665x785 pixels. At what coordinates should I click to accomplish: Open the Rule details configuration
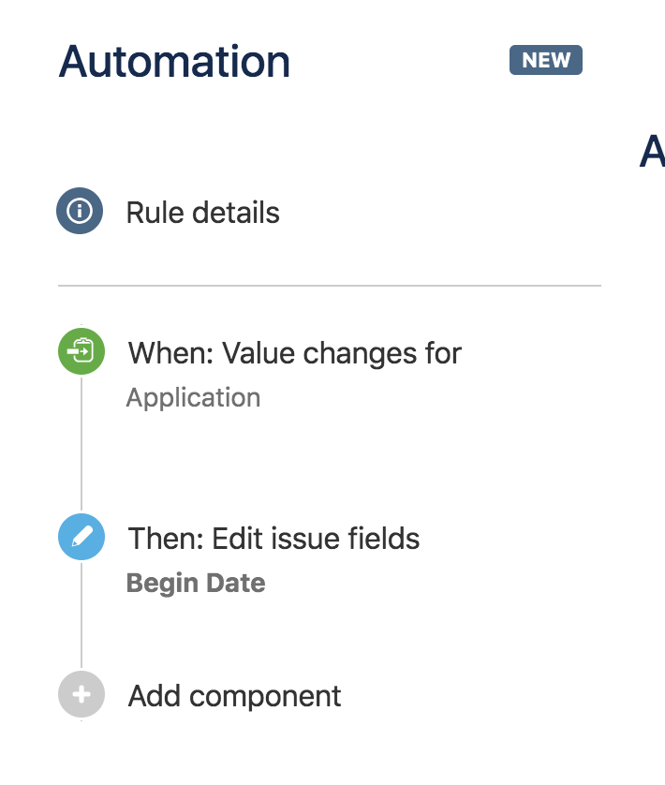[202, 213]
